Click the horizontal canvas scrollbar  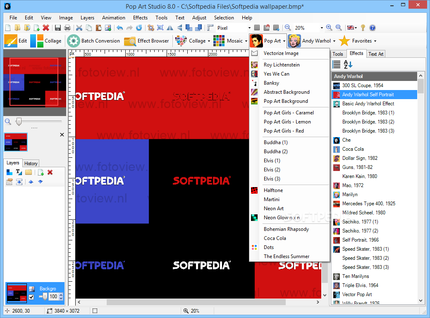[196, 302]
